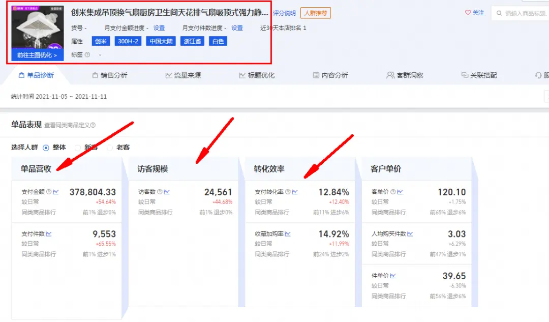Image resolution: width=549 pixels, height=322 pixels.
Task: Click the heart icon beside 关注
Action: [x=469, y=13]
